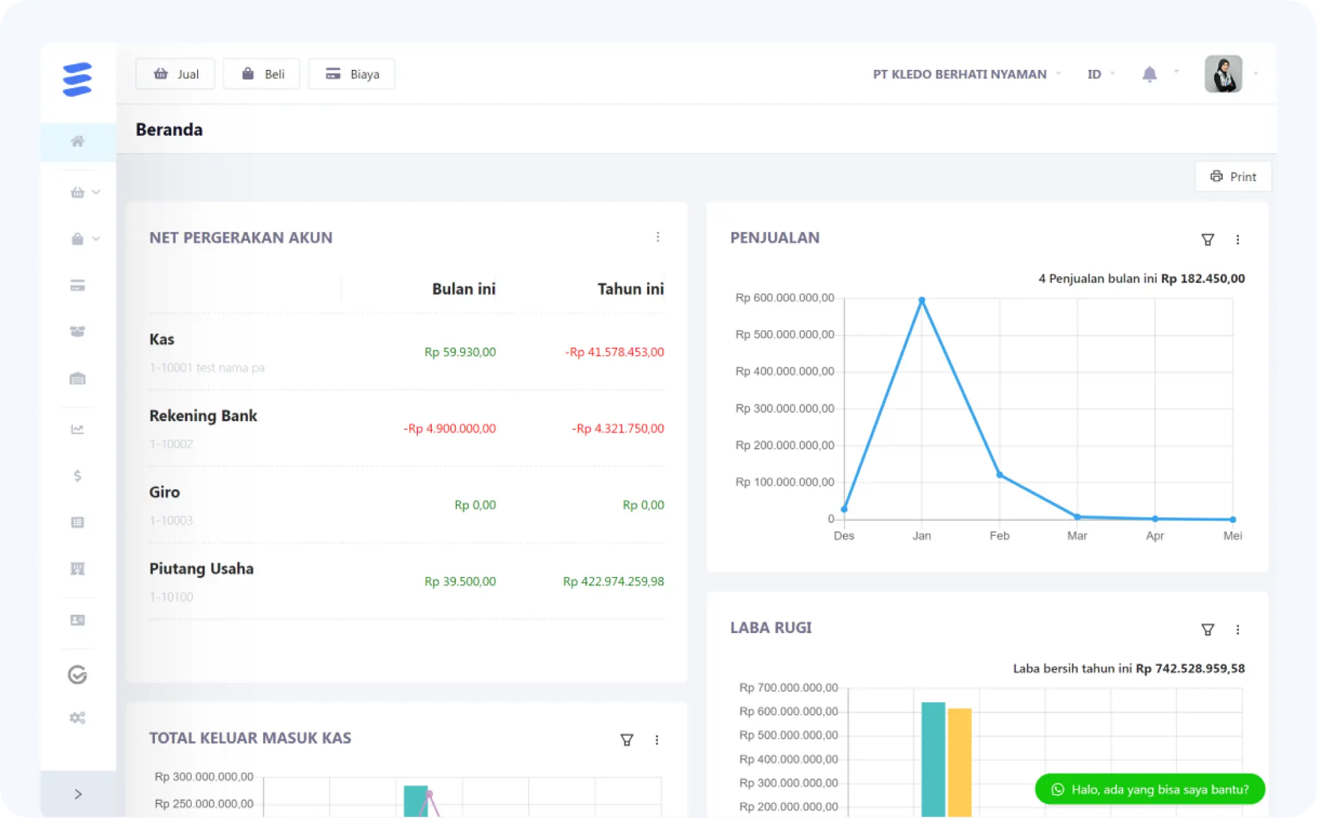The image size is (1317, 818).
Task: Select the Piutang Usaha account row
Action: click(x=407, y=581)
